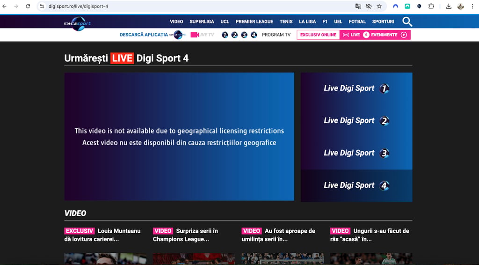Go back with the browser back arrow
Screen dimensions: 479x265
[x=5, y=6]
